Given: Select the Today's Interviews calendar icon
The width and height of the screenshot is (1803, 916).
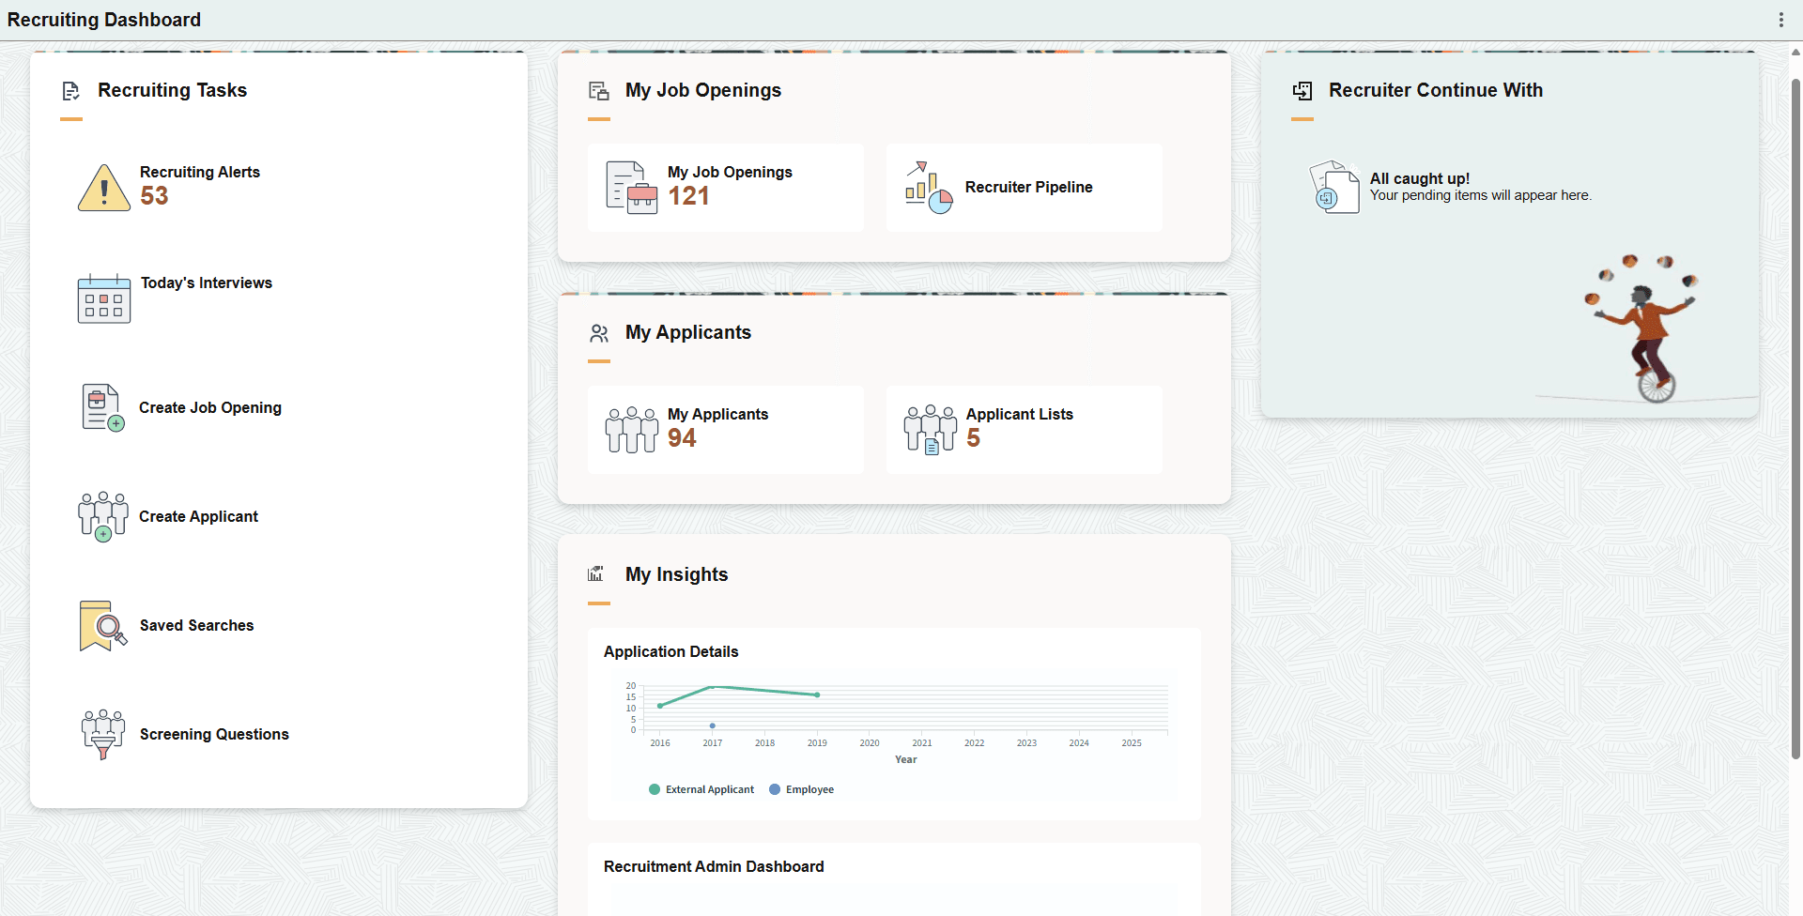Looking at the screenshot, I should click(103, 298).
